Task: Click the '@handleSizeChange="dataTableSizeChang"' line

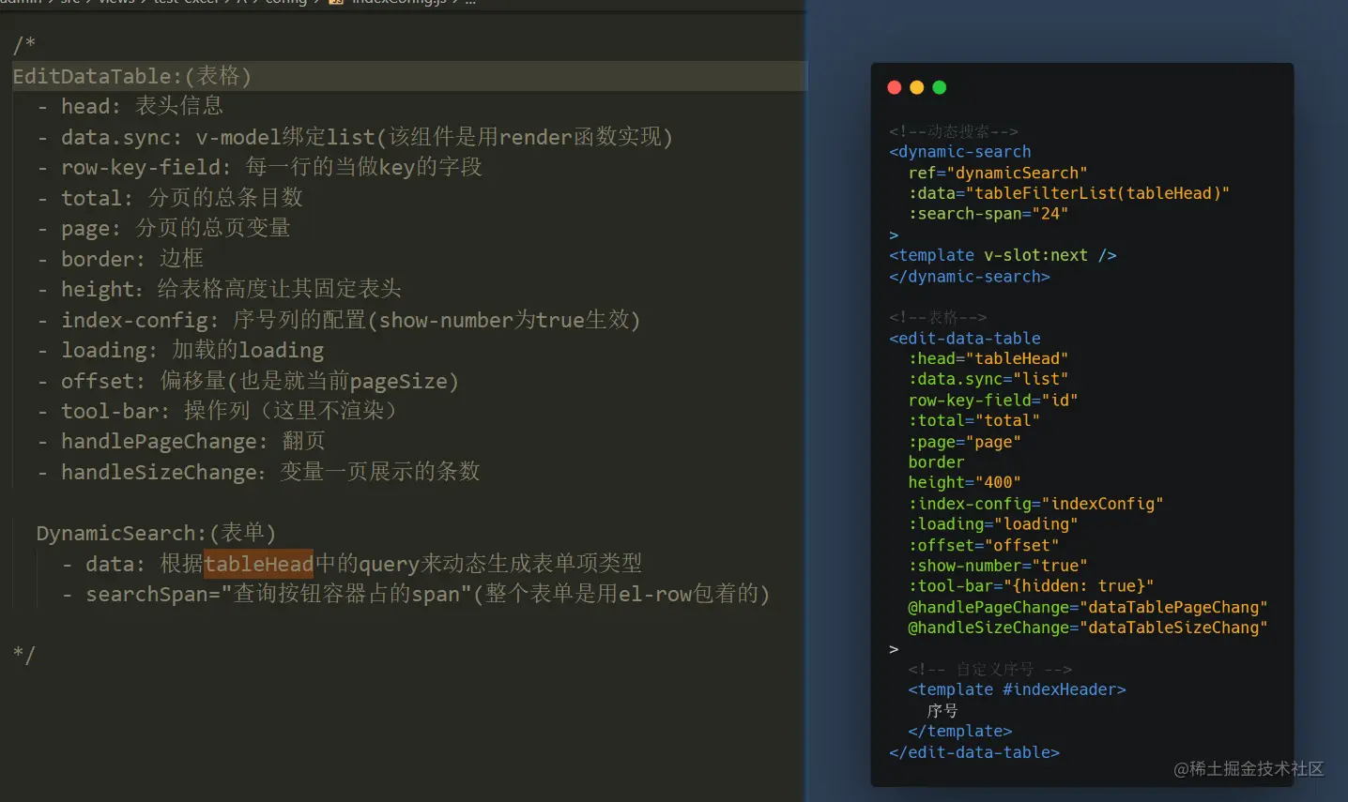Action: click(x=1088, y=628)
